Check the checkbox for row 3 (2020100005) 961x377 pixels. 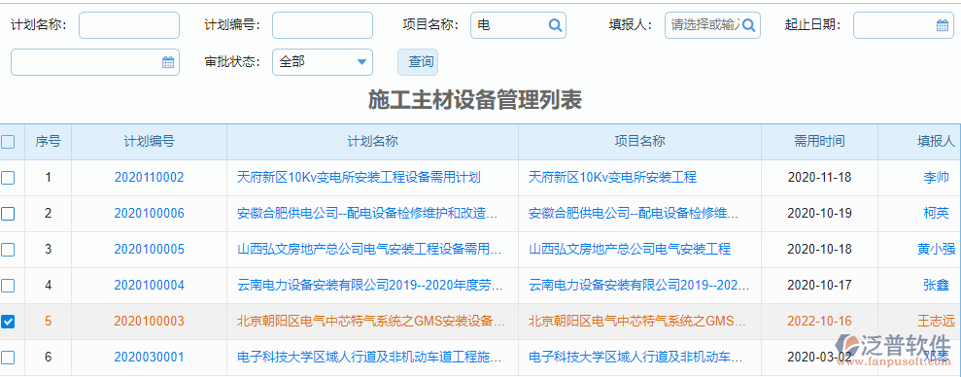point(8,250)
